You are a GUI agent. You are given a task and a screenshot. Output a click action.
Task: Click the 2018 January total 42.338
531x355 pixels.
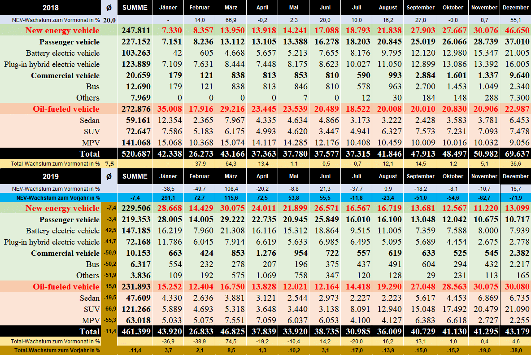click(170, 154)
